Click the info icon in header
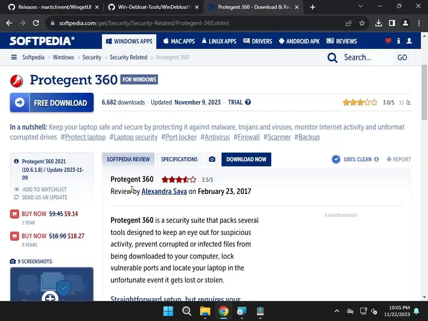 pos(398,41)
